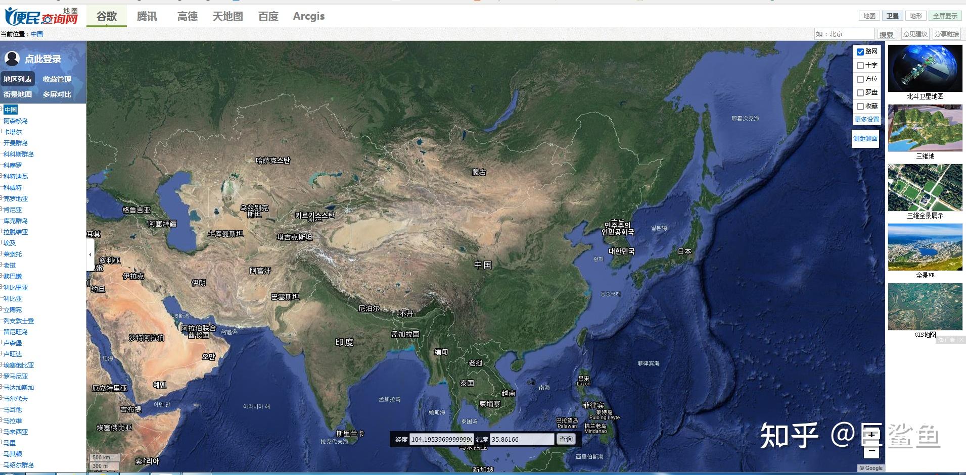This screenshot has width=966, height=475.
Task: Click the 中国 breadcrumb location link
Action: click(x=37, y=34)
